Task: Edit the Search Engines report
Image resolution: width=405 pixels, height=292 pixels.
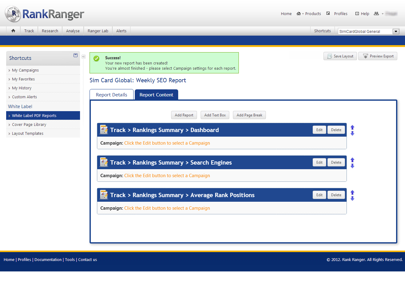Action: click(x=319, y=162)
